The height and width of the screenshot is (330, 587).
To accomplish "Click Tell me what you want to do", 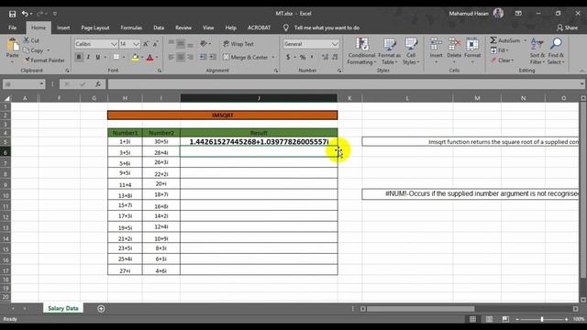I will coord(327,27).
